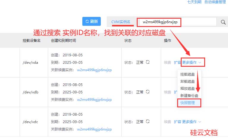The width and height of the screenshot is (228, 140).
Task: Click the /dev/vdb device name cell
Action: point(31,92)
